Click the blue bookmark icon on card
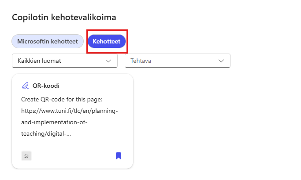 pyautogui.click(x=118, y=155)
